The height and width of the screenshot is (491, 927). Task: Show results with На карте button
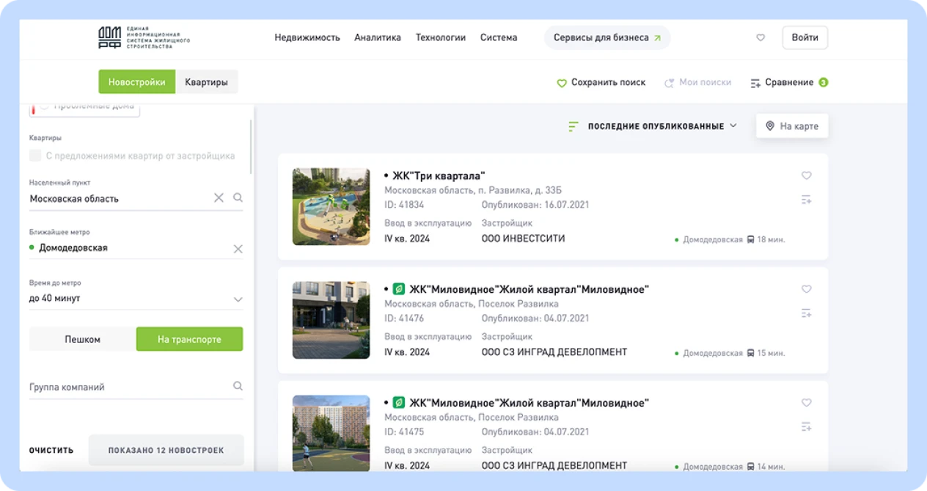(x=792, y=126)
